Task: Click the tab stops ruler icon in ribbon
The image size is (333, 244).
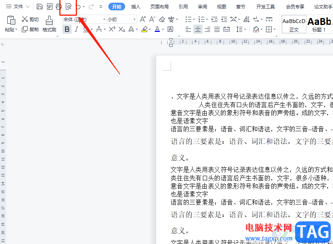Action: pos(269,20)
